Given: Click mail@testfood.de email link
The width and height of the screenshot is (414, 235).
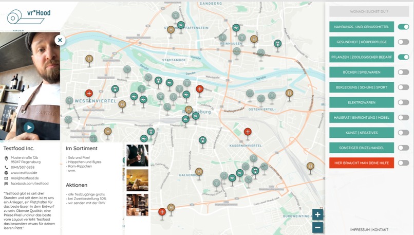Looking at the screenshot, I should 25,178.
